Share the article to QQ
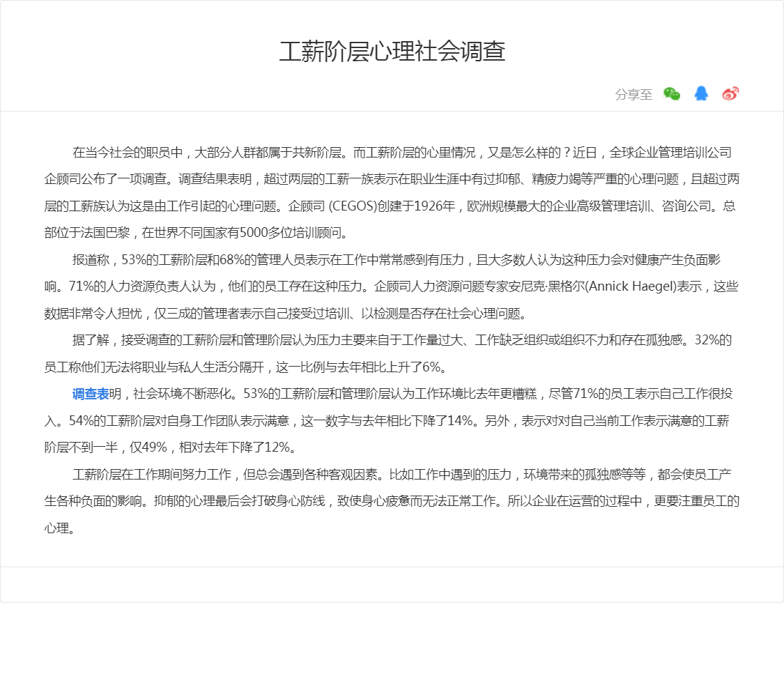Screen dimensions: 784x697 pos(701,93)
